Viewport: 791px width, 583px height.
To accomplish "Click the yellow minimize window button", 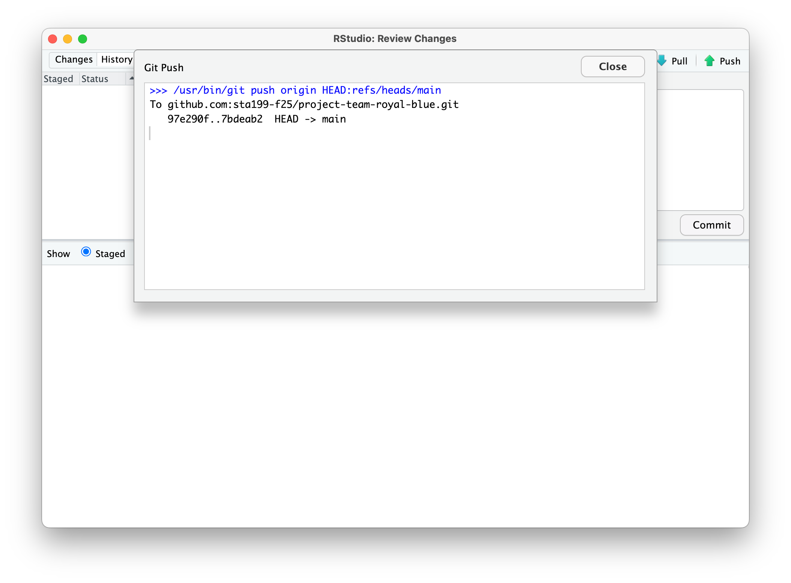I will (68, 39).
